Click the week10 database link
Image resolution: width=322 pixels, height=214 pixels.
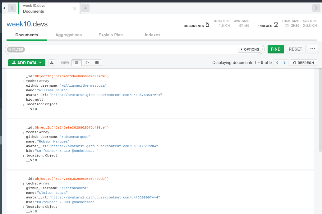[19, 24]
